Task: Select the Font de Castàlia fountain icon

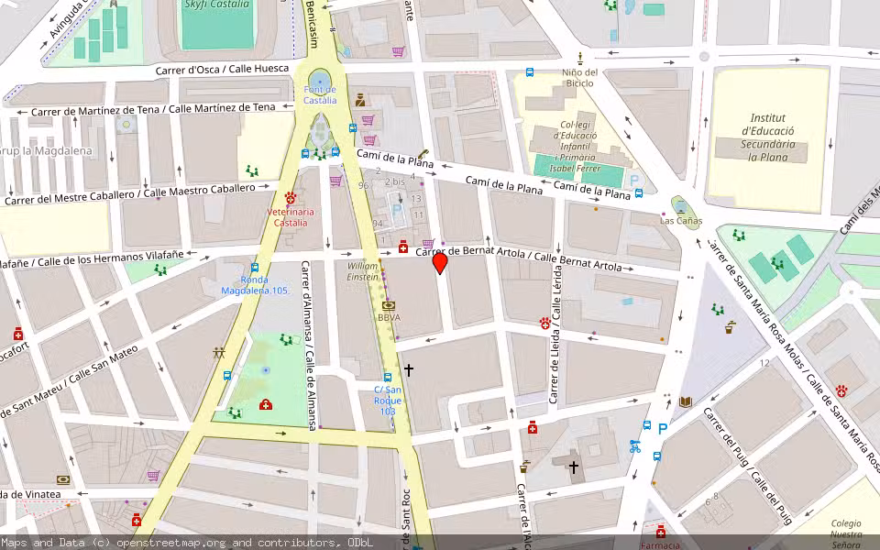Action: tap(320, 82)
